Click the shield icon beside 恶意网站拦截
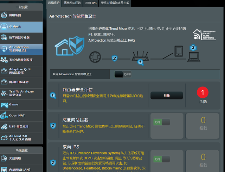Image resolution: width=225 pixels, height=172 pixels. (x=53, y=126)
